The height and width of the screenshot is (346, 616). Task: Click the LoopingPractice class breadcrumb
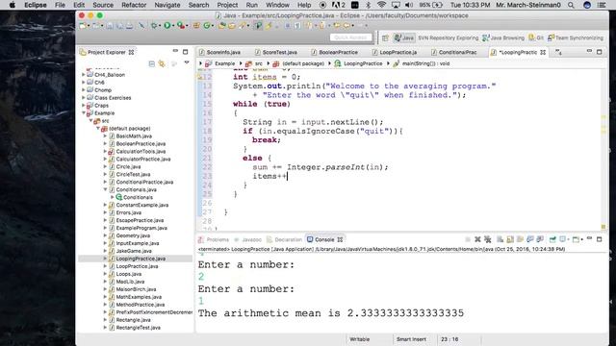coord(359,63)
